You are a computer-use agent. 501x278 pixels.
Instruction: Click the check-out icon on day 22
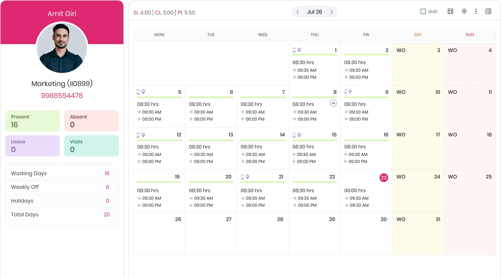click(x=295, y=205)
